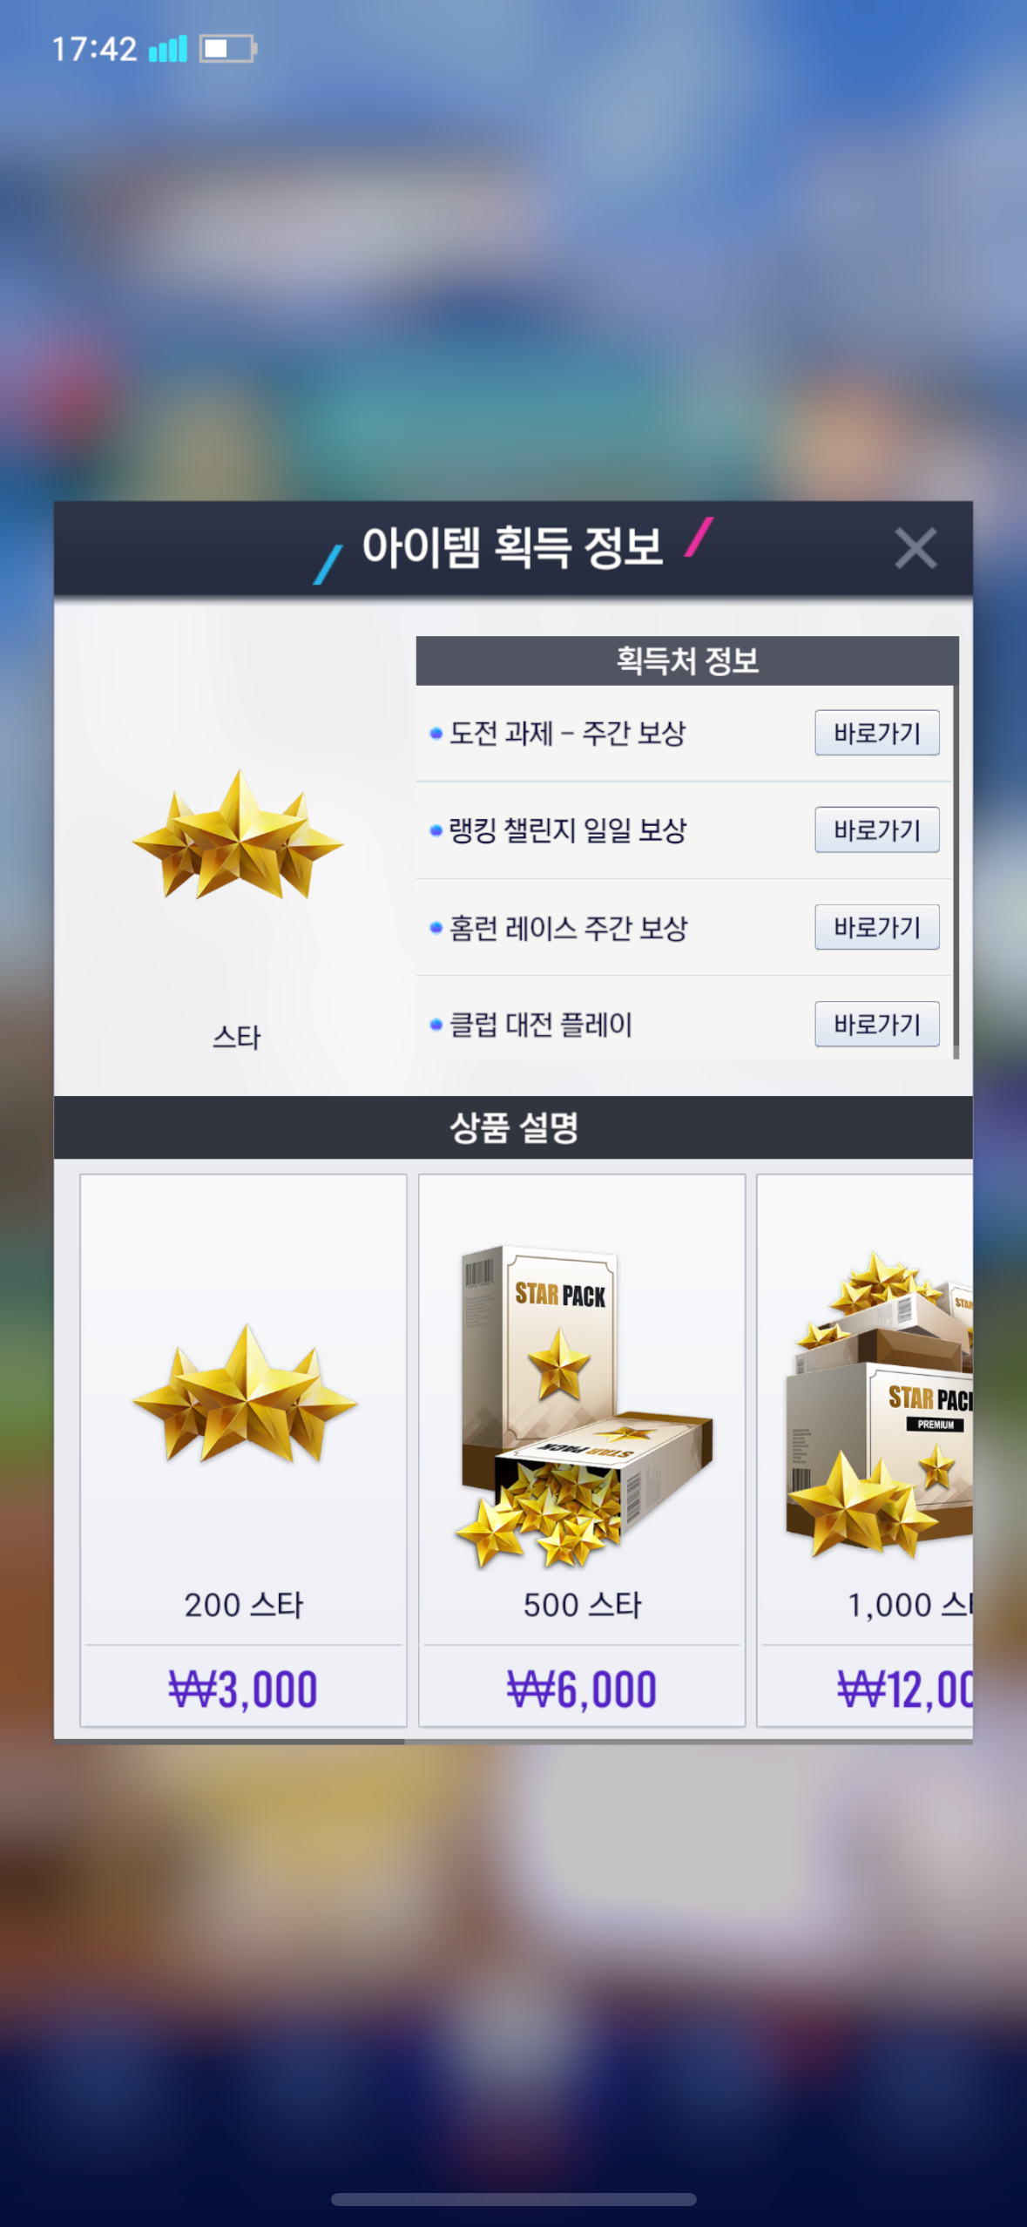This screenshot has height=2227, width=1027.
Task: Tap 바로가기 for 홈런 레이스 주간 보상
Action: pyautogui.click(x=876, y=927)
